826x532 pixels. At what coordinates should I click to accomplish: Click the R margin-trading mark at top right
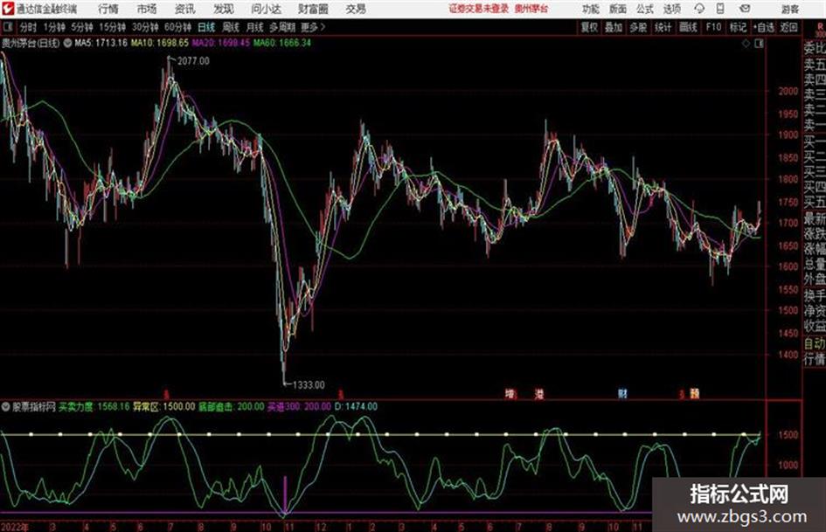(x=820, y=27)
